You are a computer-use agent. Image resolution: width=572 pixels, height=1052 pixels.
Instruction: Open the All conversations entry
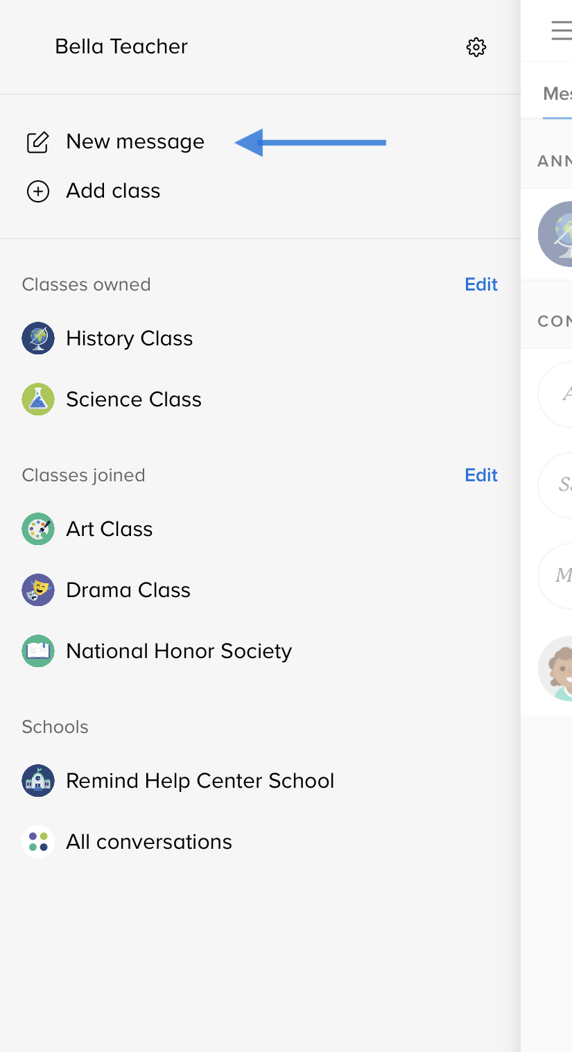pyautogui.click(x=149, y=842)
